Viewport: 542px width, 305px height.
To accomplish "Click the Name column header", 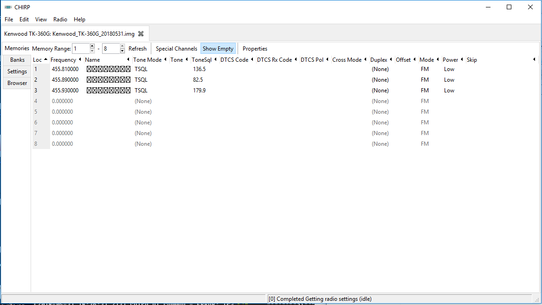I will [x=108, y=60].
